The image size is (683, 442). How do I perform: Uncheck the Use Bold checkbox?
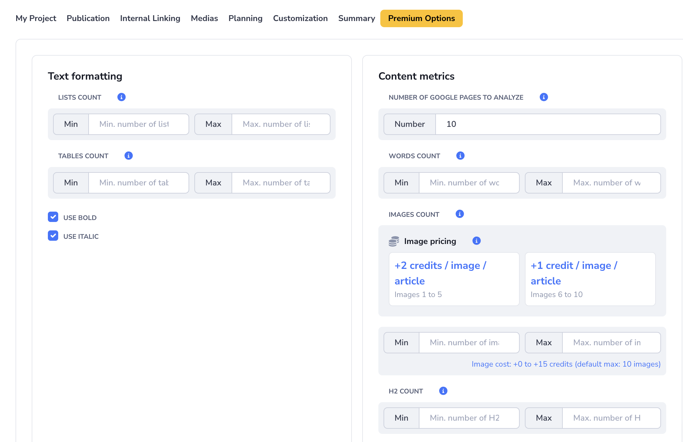pyautogui.click(x=53, y=217)
